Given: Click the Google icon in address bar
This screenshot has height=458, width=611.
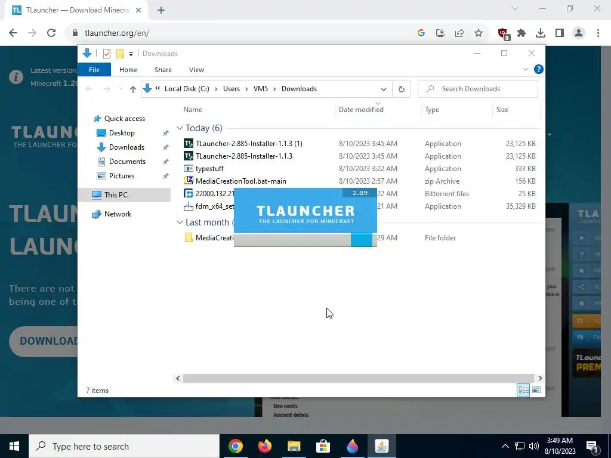Looking at the screenshot, I should pyautogui.click(x=421, y=33).
